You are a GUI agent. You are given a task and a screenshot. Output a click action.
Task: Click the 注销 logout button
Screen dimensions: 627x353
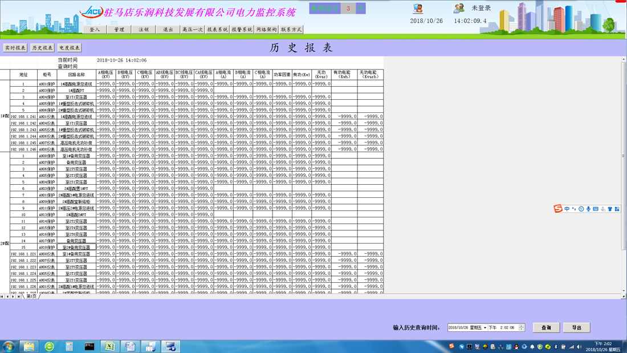(144, 30)
